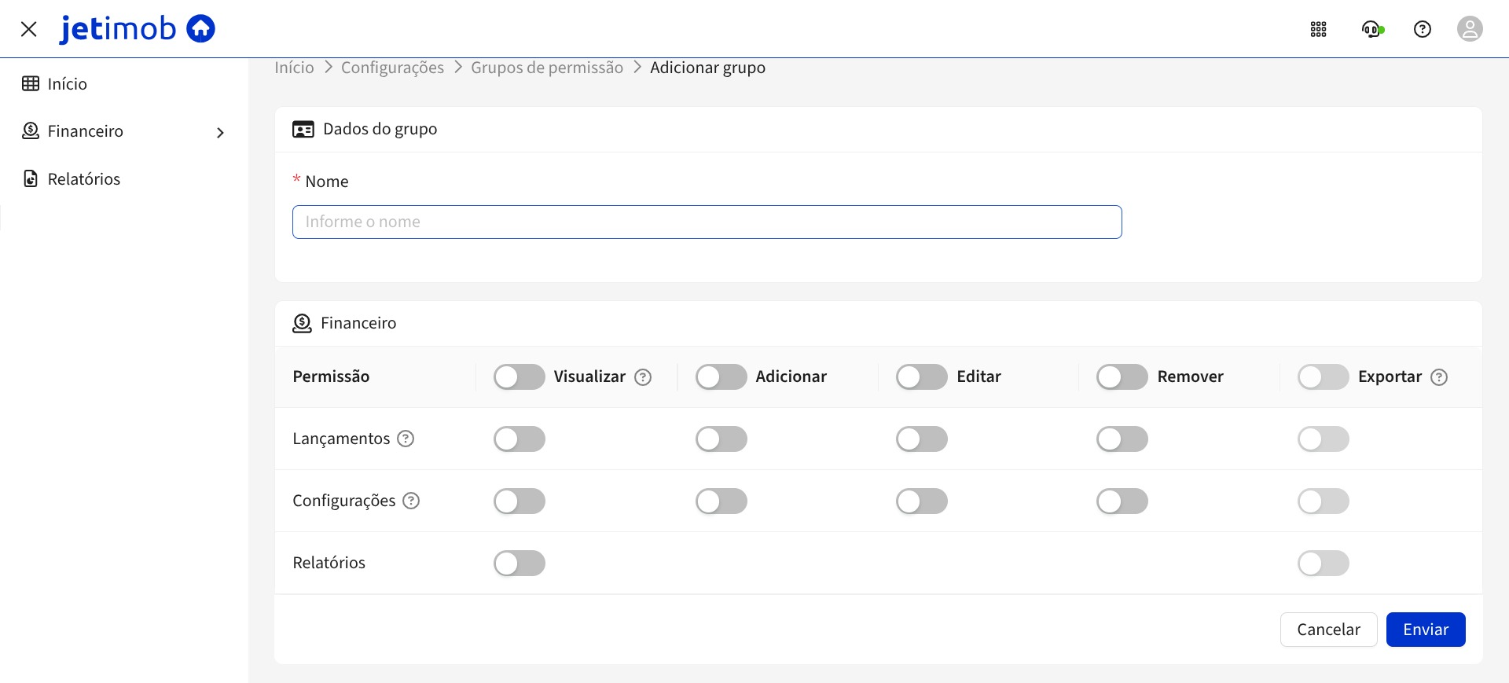This screenshot has height=683, width=1509.
Task: Click the Nome input field
Action: (707, 222)
